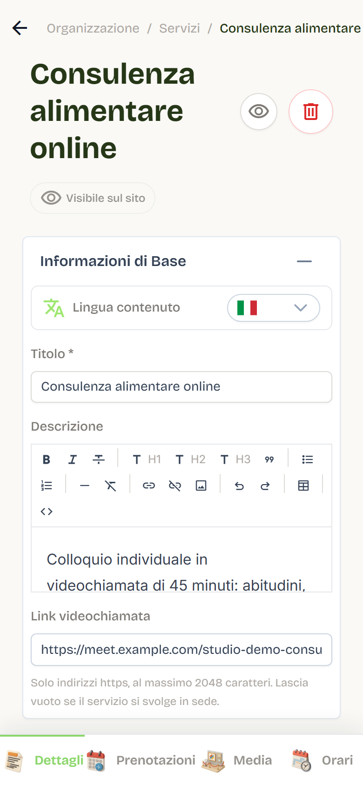The height and width of the screenshot is (785, 363).
Task: Click the 'Solo indirizzi https' hint text
Action: [x=169, y=692]
